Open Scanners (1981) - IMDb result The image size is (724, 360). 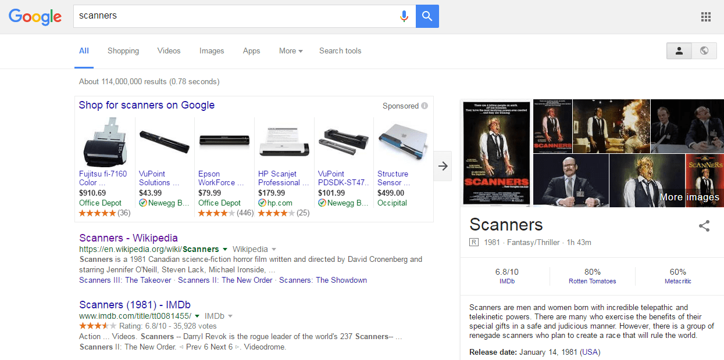[x=135, y=305]
